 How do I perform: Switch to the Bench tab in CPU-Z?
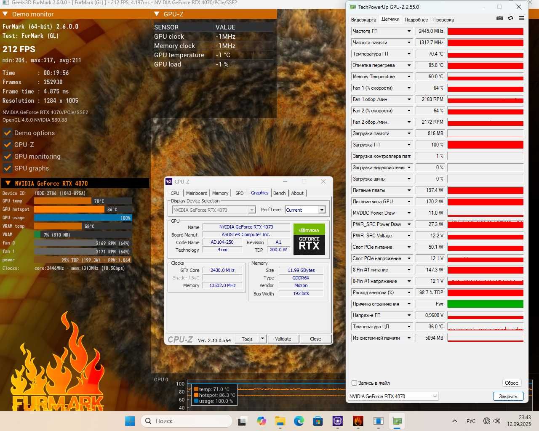pos(279,193)
